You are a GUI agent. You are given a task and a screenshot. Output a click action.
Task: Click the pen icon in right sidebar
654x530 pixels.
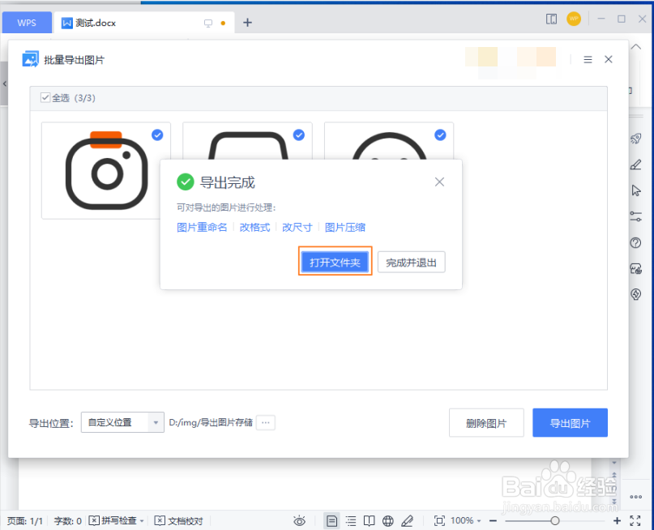(x=635, y=165)
